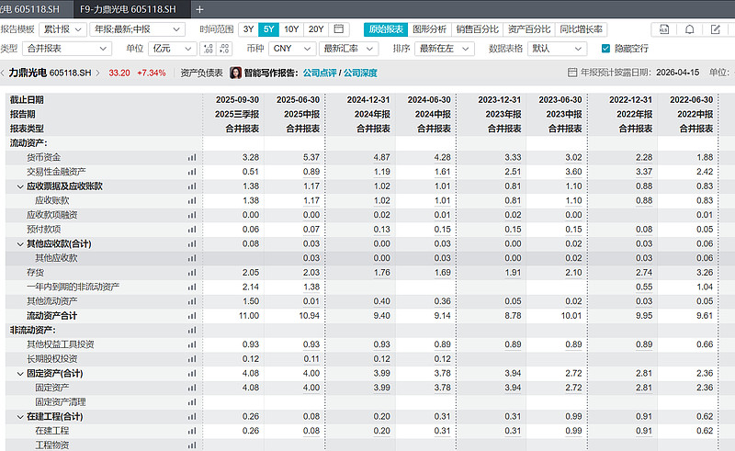
Task: Click the analyst avatar beside 智能写作报告
Action: pyautogui.click(x=235, y=73)
